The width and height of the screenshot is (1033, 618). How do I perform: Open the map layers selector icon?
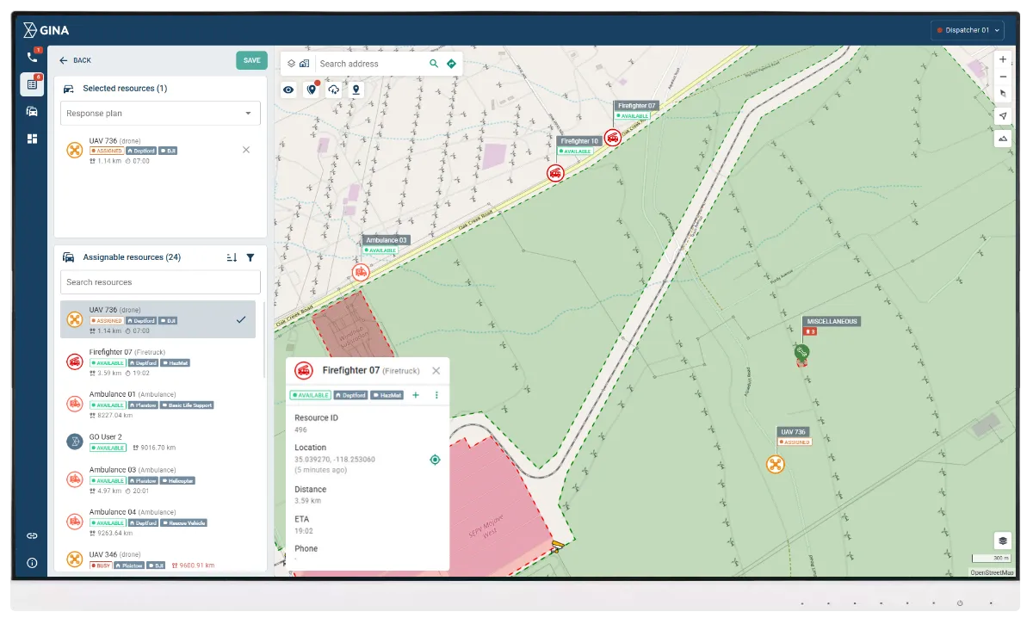289,62
